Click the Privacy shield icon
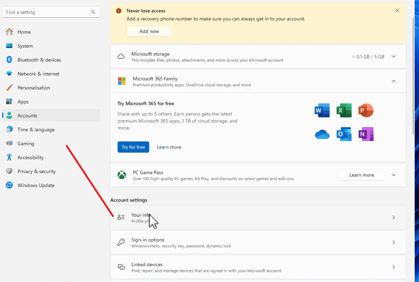The height and width of the screenshot is (282, 419). (x=9, y=171)
